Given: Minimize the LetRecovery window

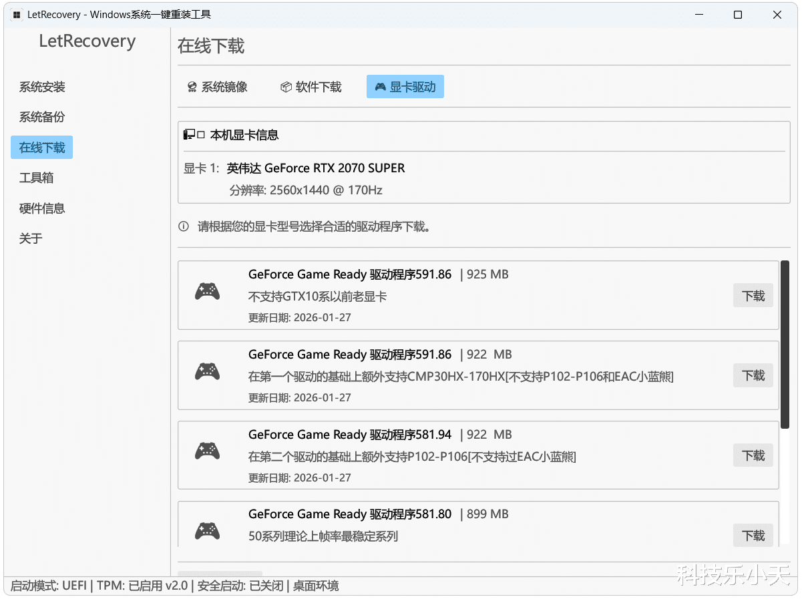Looking at the screenshot, I should point(698,15).
